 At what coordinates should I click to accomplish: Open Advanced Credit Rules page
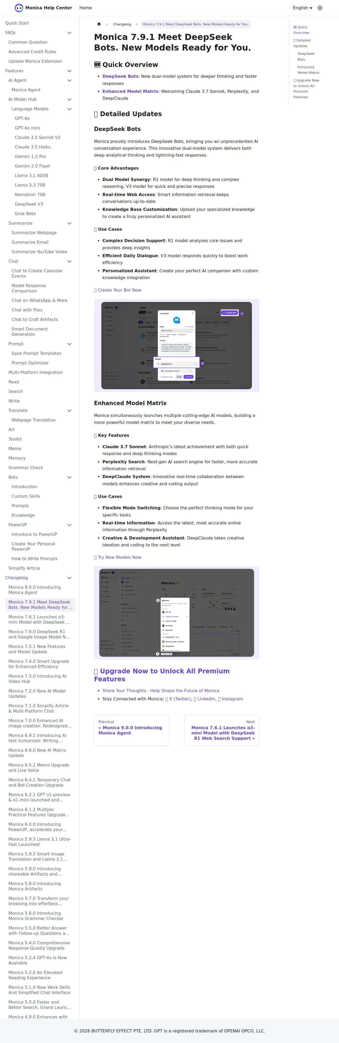pos(32,52)
